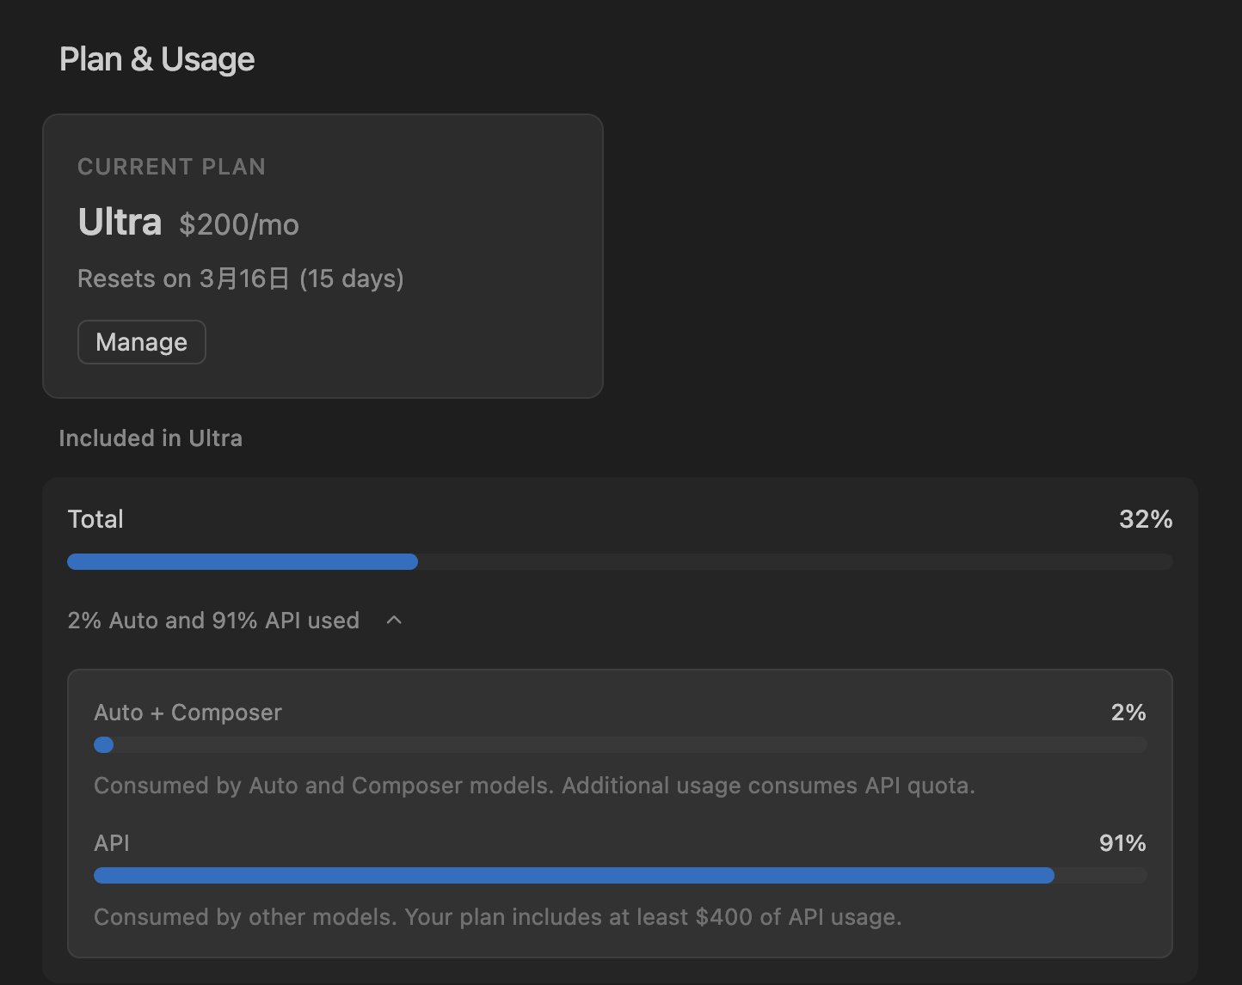Click the Ultra plan name
The height and width of the screenshot is (985, 1242).
click(x=120, y=223)
